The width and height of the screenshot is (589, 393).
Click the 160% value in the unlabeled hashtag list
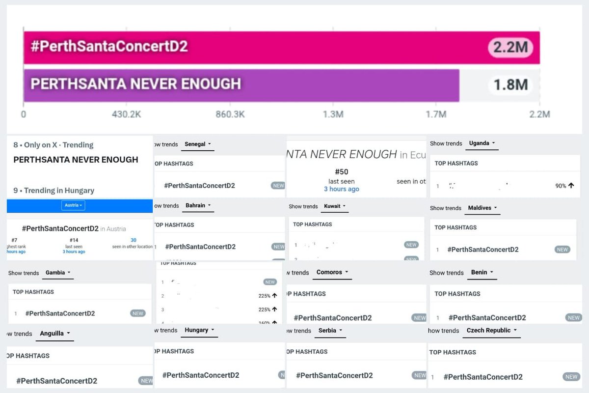[264, 322]
